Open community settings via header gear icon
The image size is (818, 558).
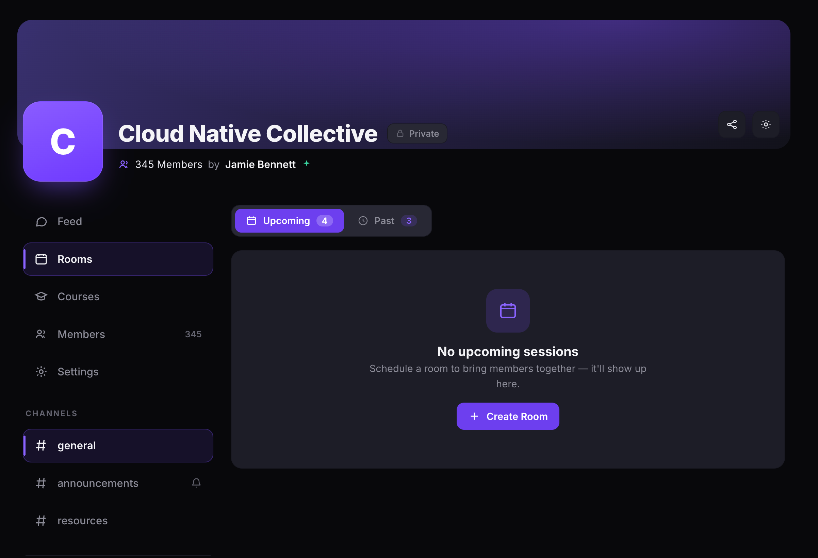(766, 124)
